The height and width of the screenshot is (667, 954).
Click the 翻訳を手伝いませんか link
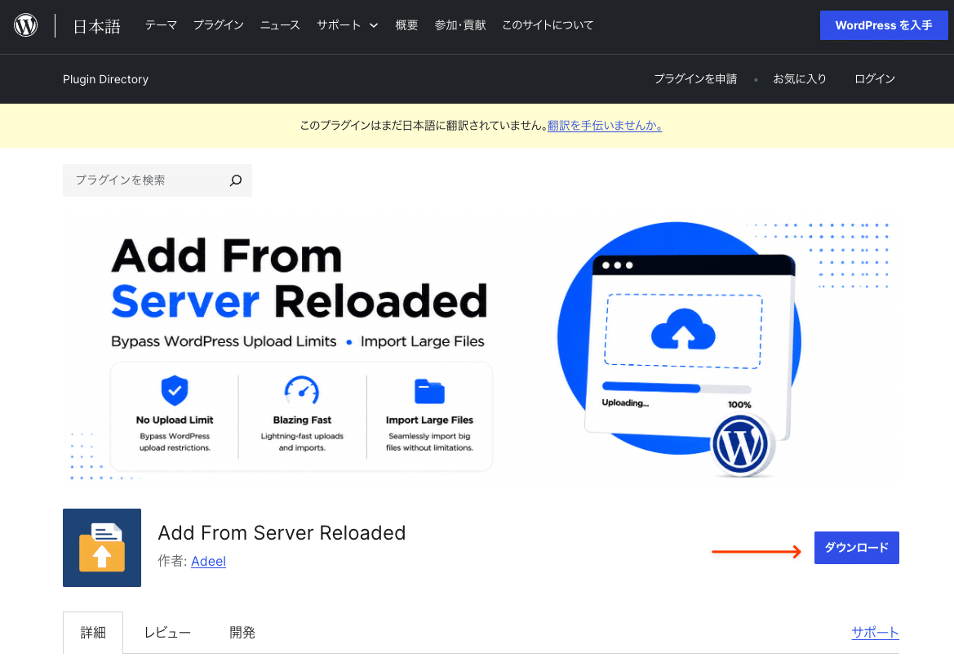tap(604, 126)
